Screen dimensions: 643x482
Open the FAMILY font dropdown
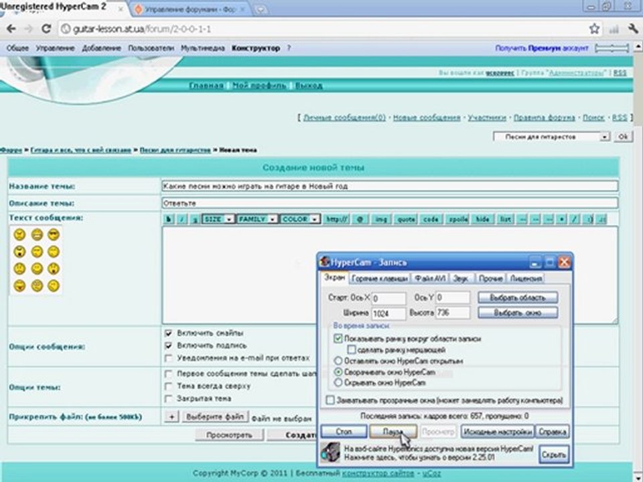[x=257, y=220]
